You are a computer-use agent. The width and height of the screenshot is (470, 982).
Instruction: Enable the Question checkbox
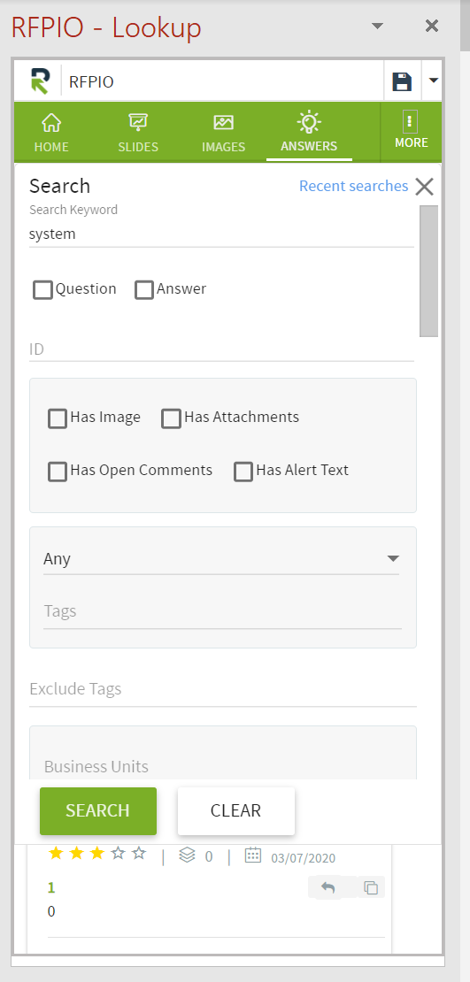point(42,290)
